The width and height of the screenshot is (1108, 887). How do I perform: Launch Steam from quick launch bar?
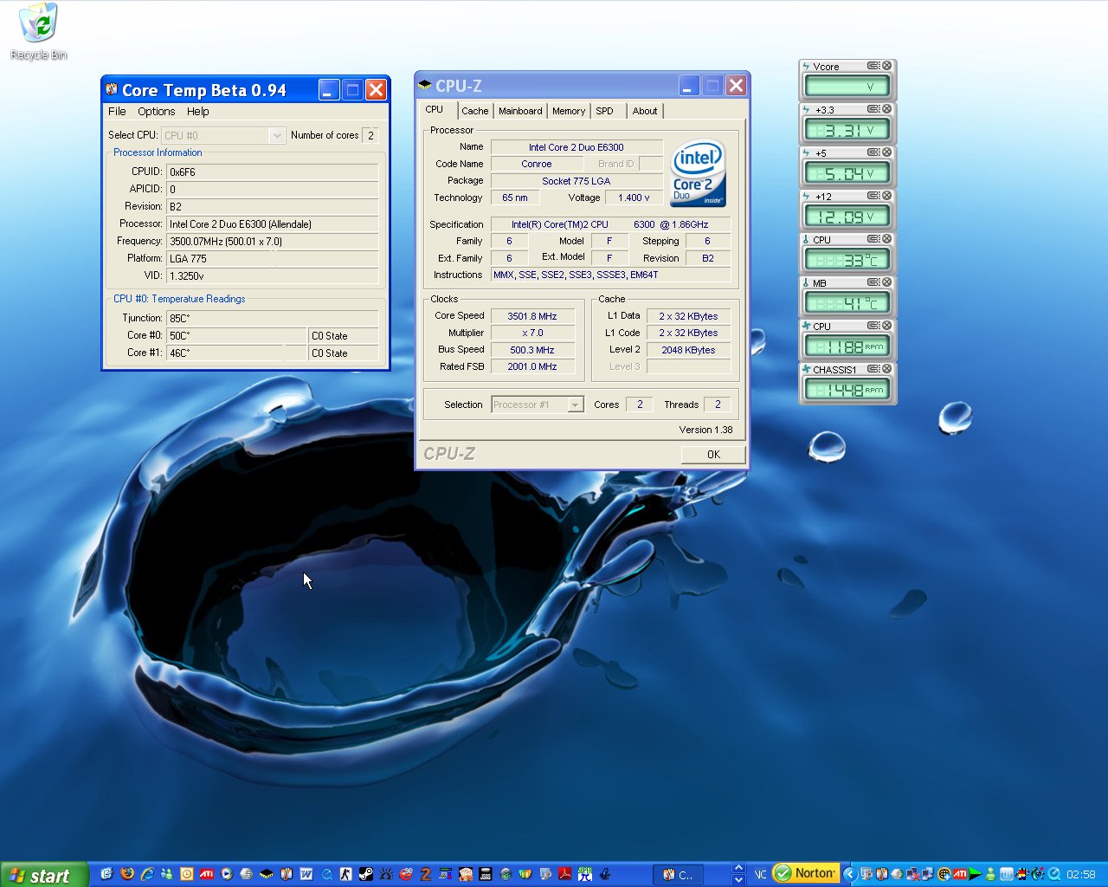[x=365, y=874]
